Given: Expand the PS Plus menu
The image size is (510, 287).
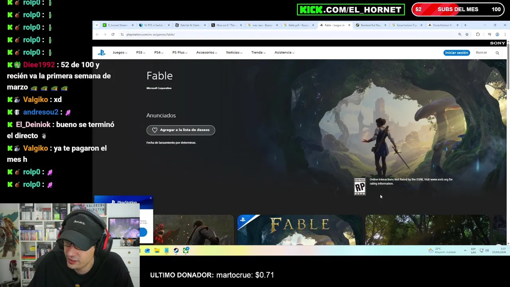Looking at the screenshot, I should [x=180, y=53].
